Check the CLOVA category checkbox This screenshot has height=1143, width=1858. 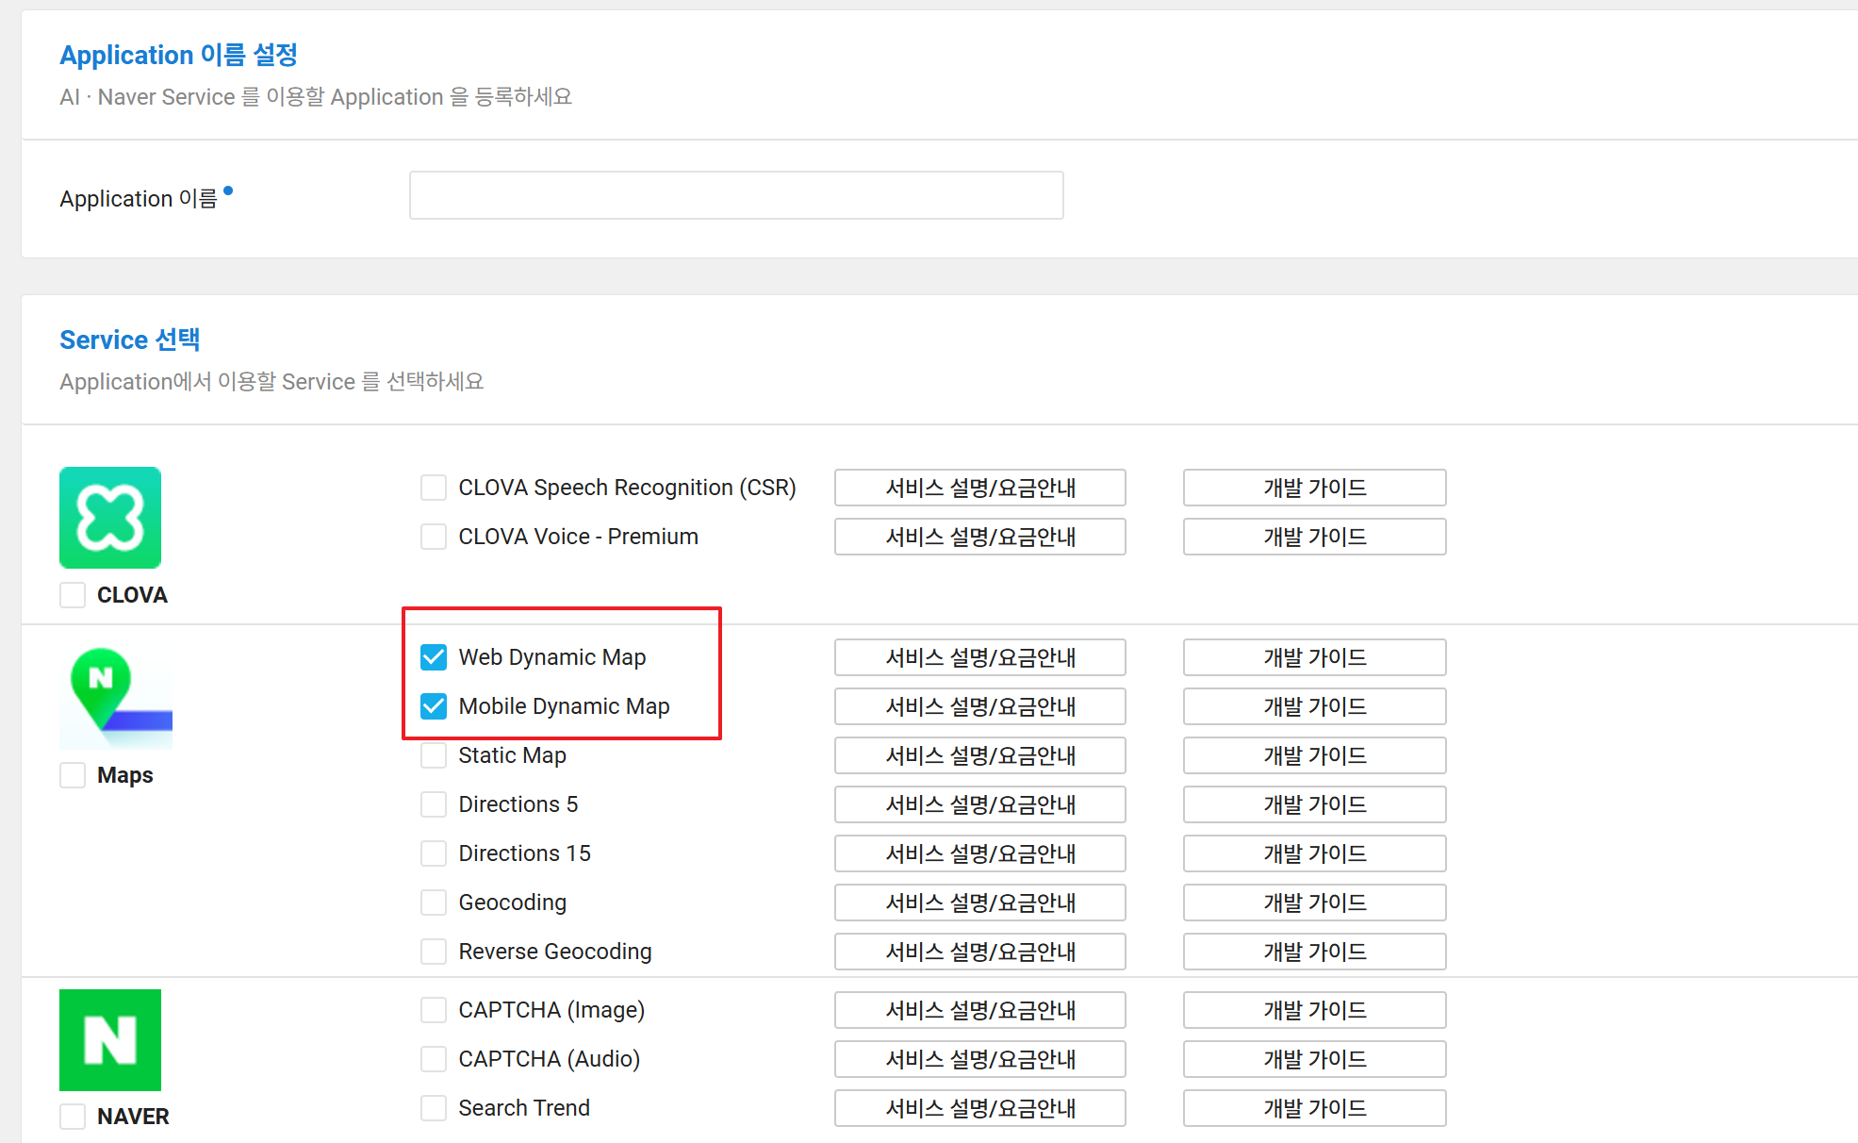pos(73,595)
